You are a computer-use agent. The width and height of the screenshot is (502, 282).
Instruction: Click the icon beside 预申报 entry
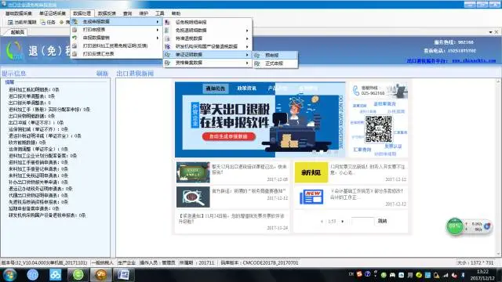click(257, 56)
